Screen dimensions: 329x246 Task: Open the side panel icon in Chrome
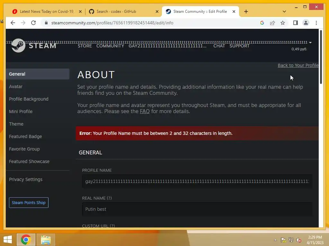pyautogui.click(x=296, y=23)
